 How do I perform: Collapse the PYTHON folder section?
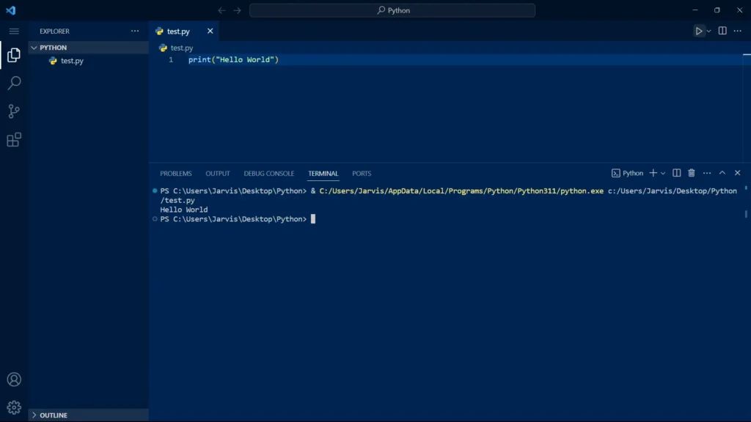point(89,48)
